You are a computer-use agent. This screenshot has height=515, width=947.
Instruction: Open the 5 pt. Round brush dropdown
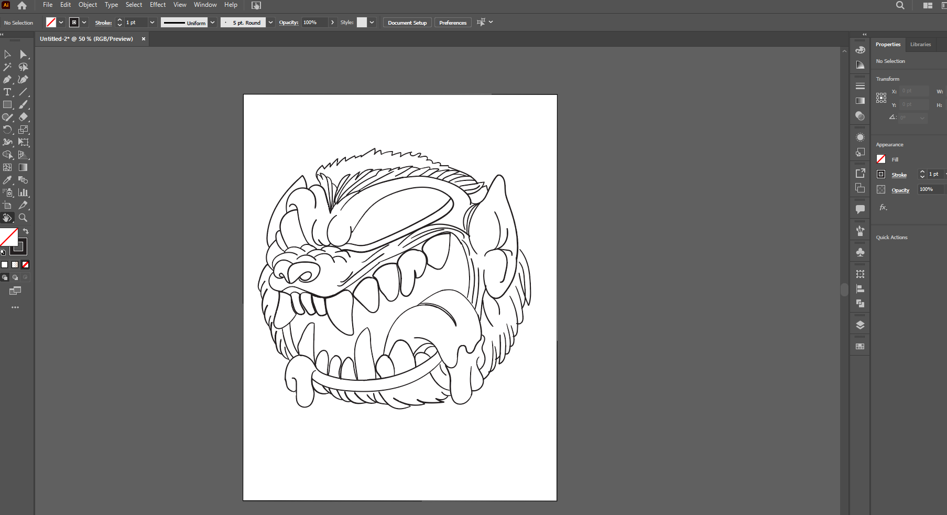271,23
